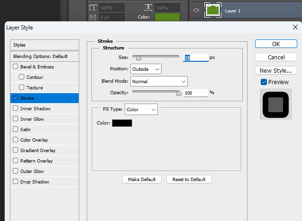Enable Color Overlay effect
Image resolution: width=302 pixels, height=221 pixels.
(x=15, y=140)
